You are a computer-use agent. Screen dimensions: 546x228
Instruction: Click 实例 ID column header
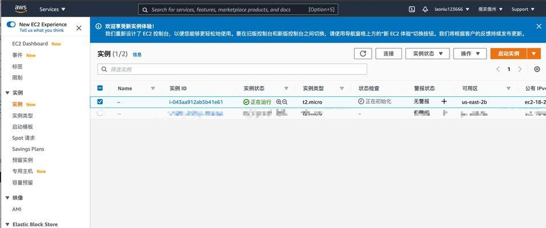[178, 88]
